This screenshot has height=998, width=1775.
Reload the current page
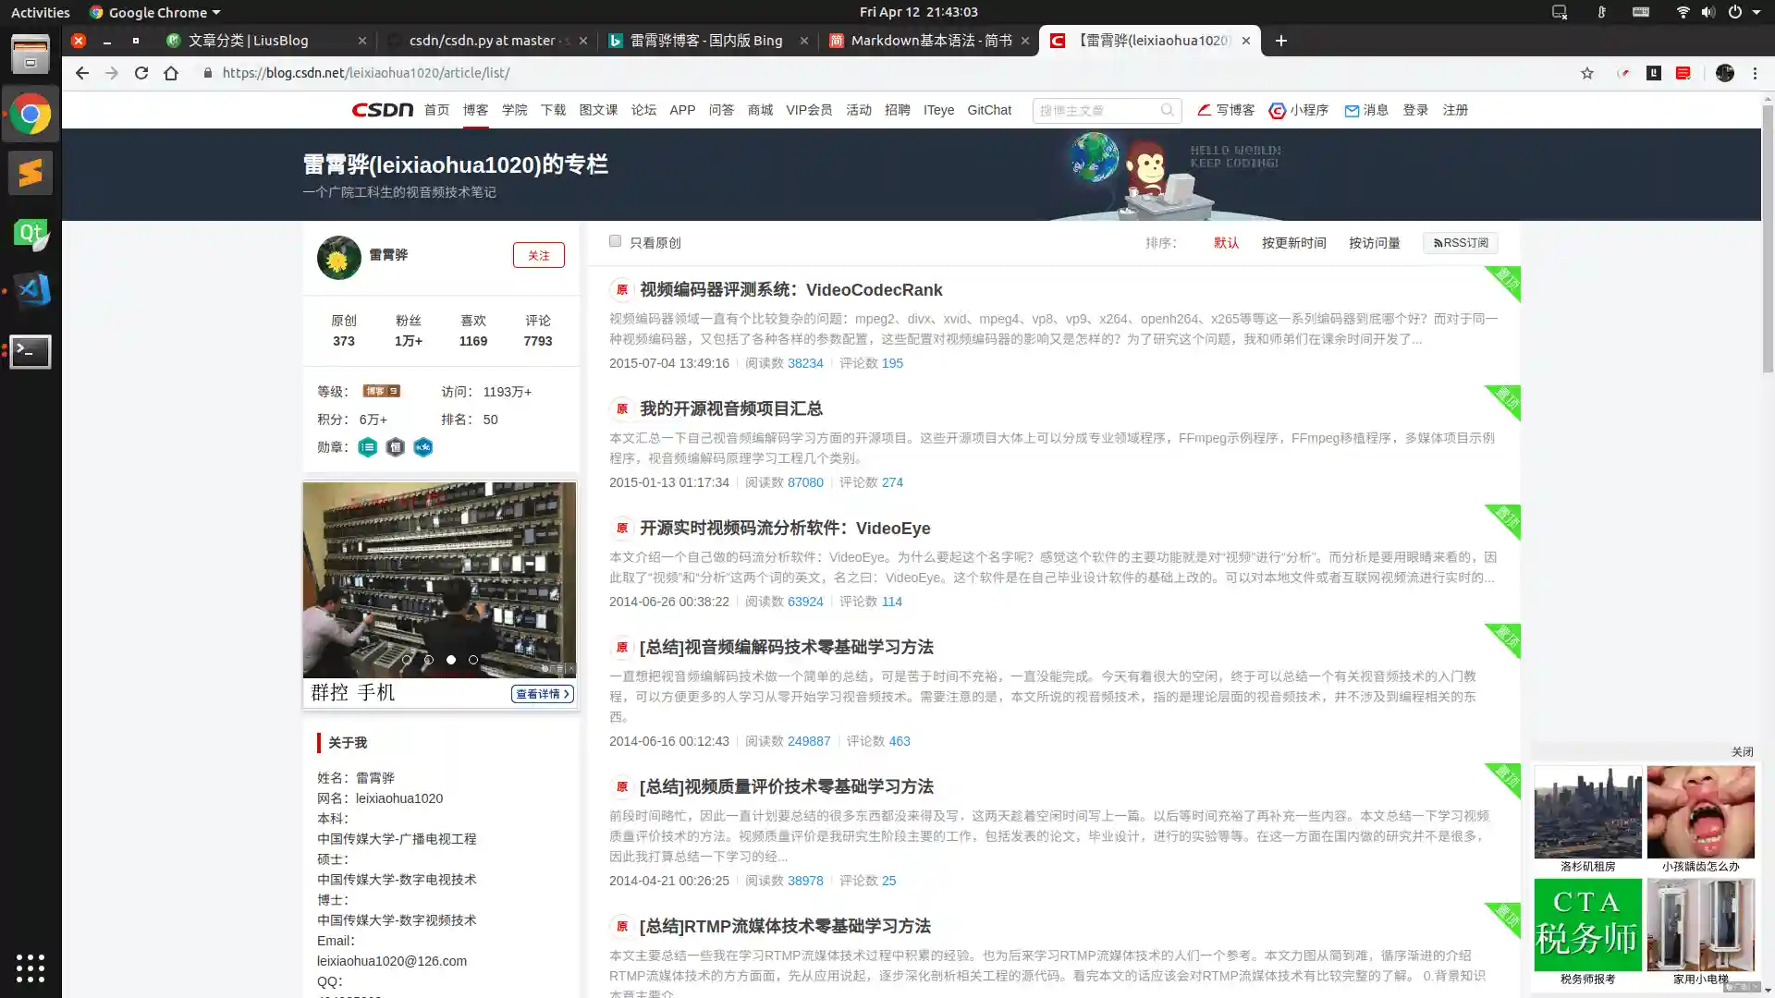tap(141, 73)
